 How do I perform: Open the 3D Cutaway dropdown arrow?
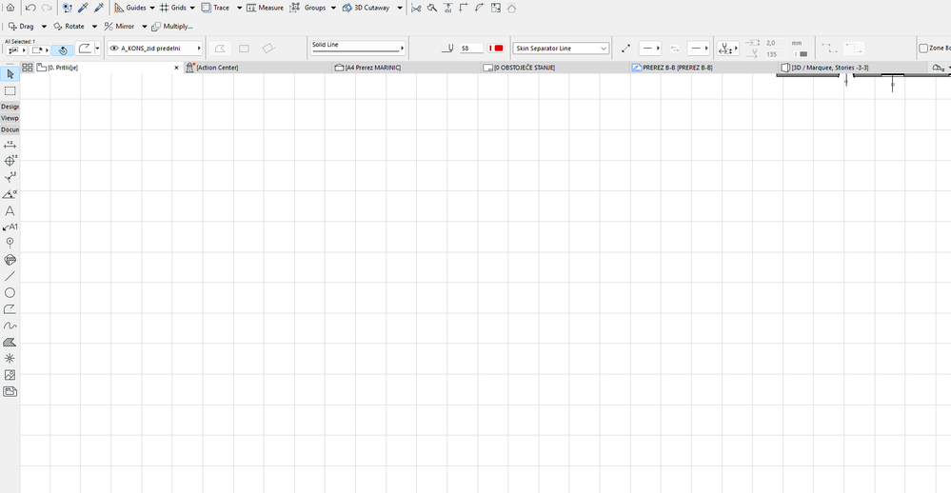pos(400,8)
